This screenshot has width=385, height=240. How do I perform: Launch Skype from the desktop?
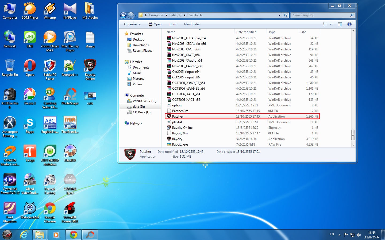tap(30, 125)
